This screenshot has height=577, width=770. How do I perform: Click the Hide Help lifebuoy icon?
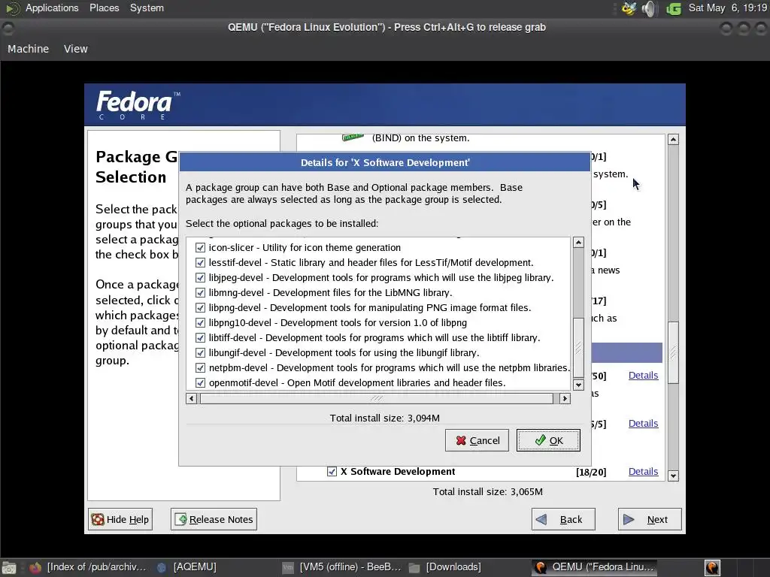click(x=98, y=519)
